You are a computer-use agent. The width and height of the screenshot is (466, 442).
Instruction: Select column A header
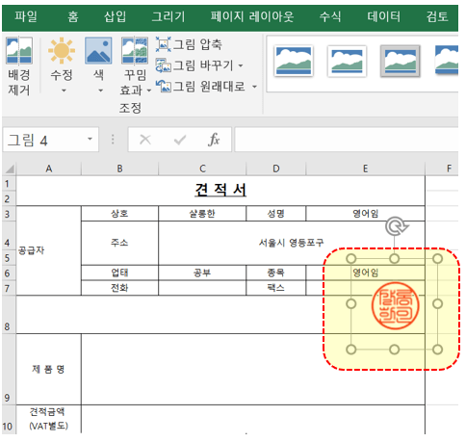(48, 169)
